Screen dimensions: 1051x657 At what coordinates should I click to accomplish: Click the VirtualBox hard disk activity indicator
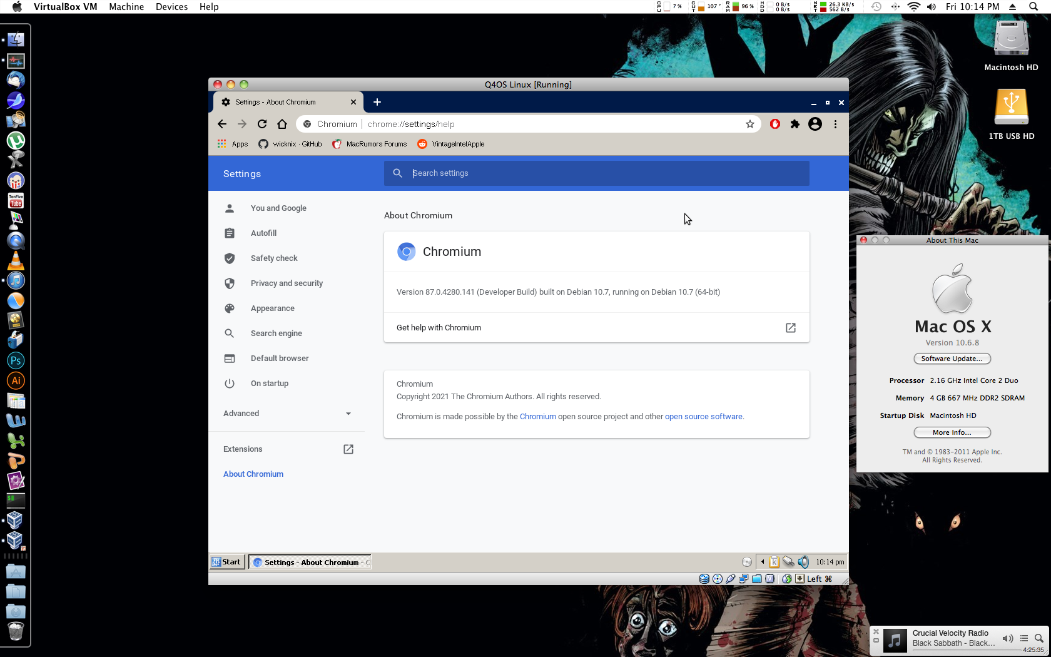coord(704,579)
